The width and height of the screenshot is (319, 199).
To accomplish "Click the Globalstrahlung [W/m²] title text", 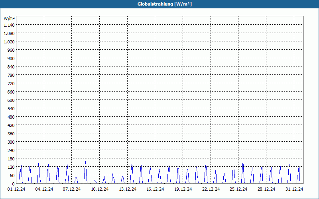I will click(x=165, y=4).
